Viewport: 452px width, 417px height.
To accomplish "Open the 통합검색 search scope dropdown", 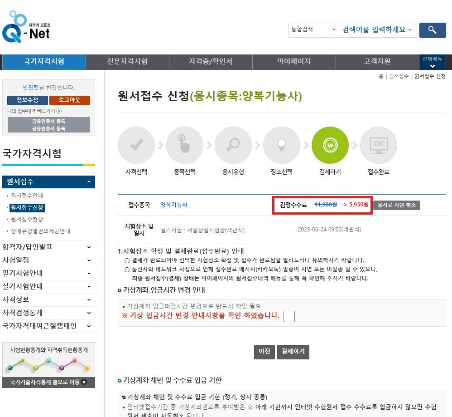I will pos(313,30).
